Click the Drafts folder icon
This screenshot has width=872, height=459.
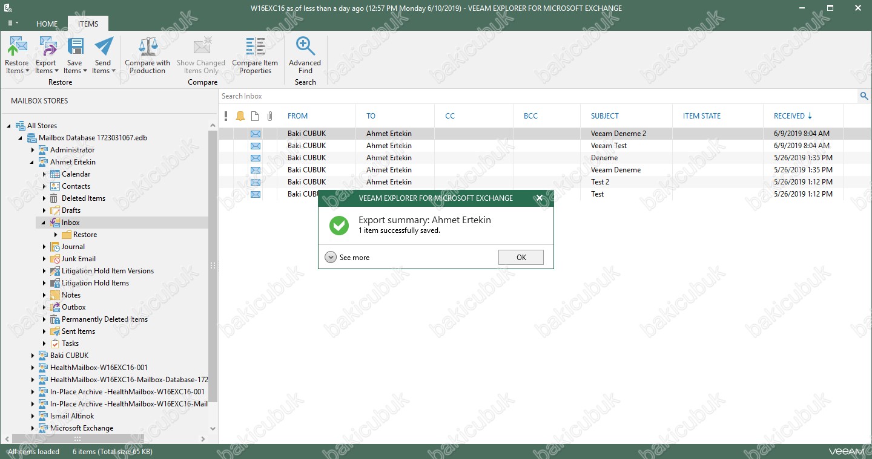[x=55, y=210]
